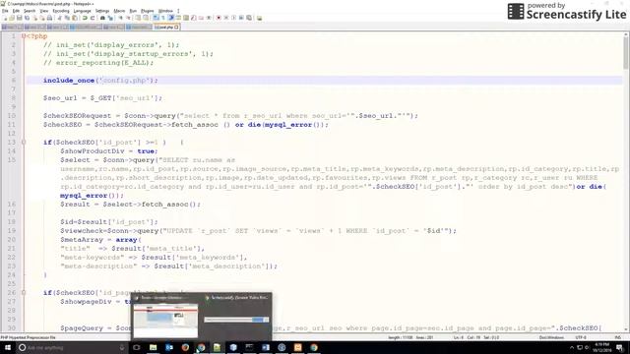Click the Chrome taskbar icon
The image size is (630, 354).
coord(201,347)
